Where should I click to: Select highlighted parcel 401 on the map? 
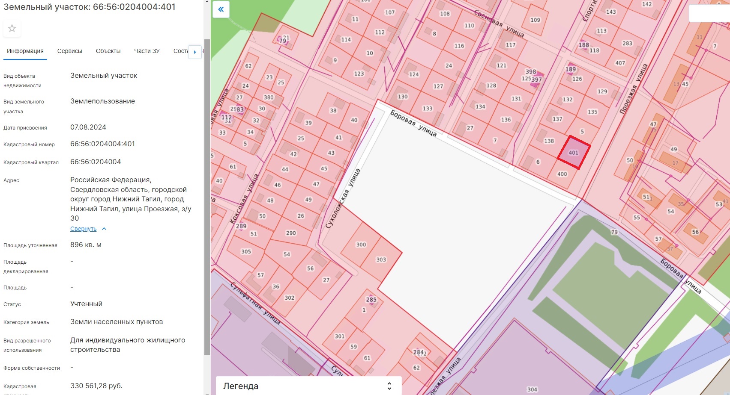point(574,153)
